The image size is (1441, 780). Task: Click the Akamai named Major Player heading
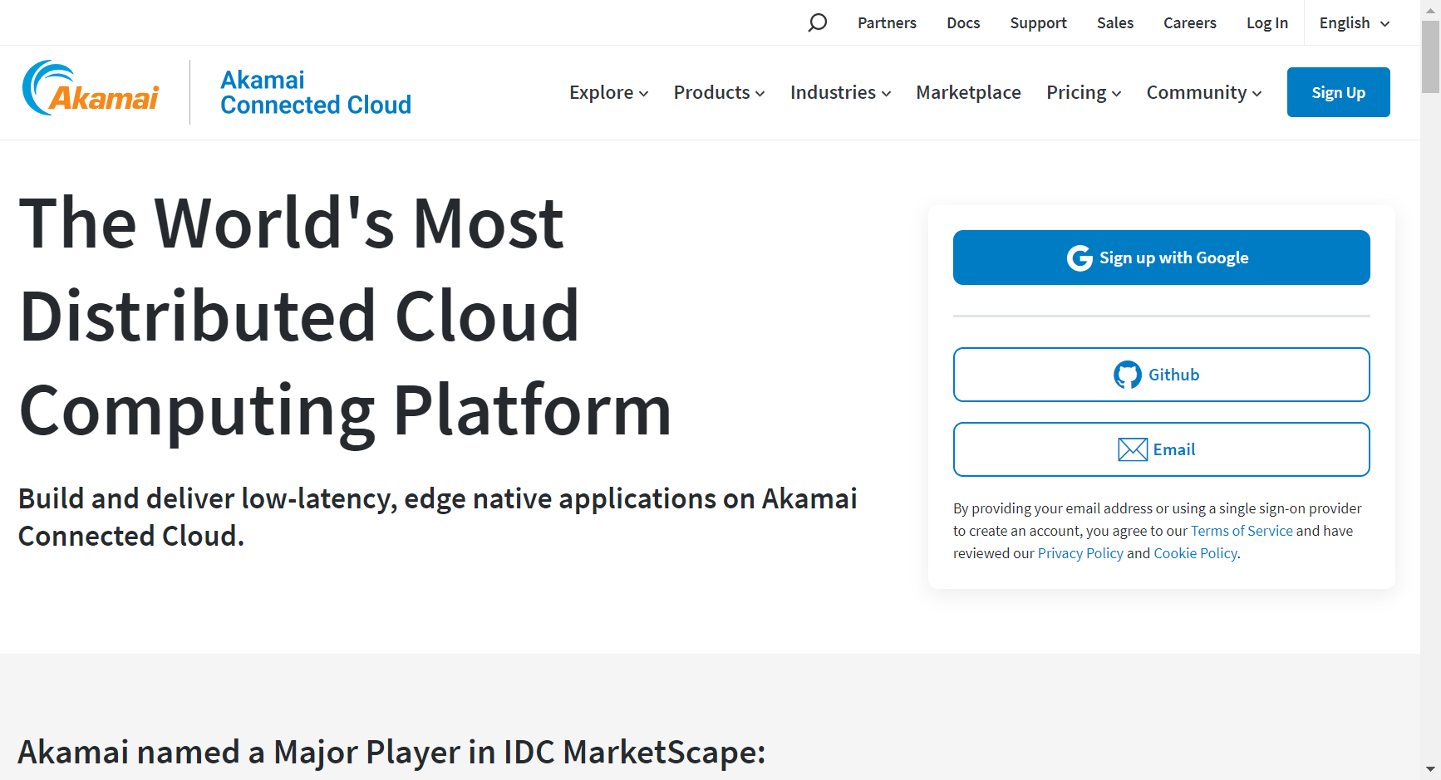(391, 752)
